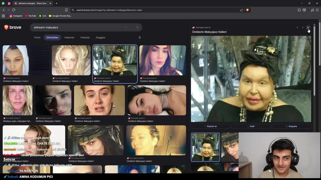The width and height of the screenshot is (321, 180).
Task: Select the green turban related thumbnail in preview
Action: click(x=230, y=147)
